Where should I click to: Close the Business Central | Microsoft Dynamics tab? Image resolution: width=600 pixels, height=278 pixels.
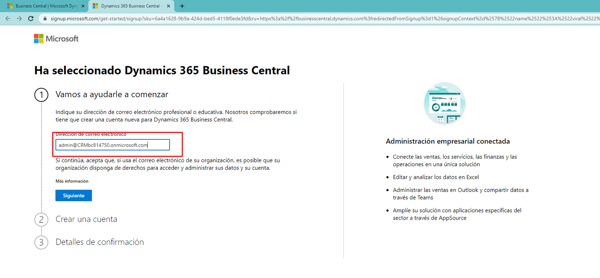[x=83, y=6]
